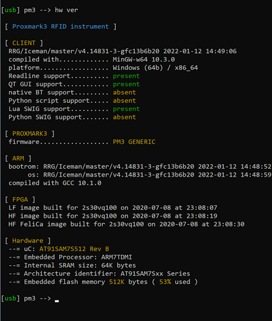Click the 'firmware' label
Image resolution: width=272 pixels, height=321 pixels.
click(x=24, y=142)
